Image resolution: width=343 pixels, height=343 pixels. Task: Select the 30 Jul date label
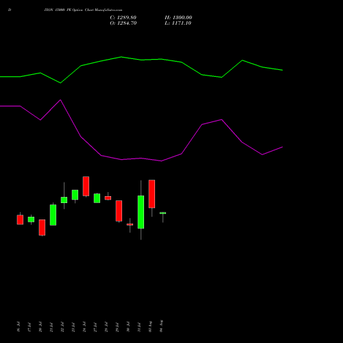click(x=128, y=327)
